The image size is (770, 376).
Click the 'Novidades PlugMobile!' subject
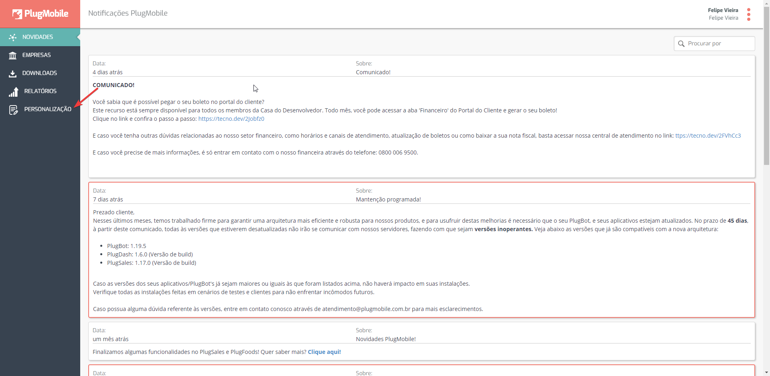point(385,339)
